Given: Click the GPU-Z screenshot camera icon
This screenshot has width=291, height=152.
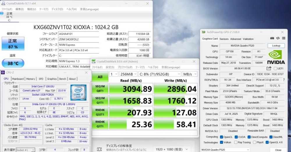Looking at the screenshot, I should [272, 38].
